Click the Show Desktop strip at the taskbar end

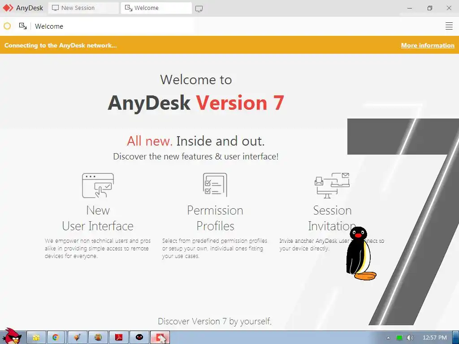[456, 338]
